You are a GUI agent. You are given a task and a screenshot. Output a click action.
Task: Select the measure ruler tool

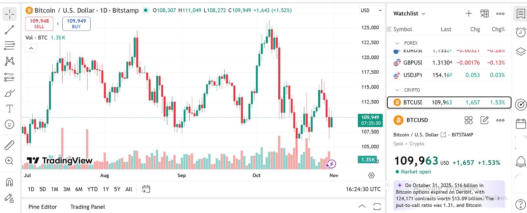pyautogui.click(x=9, y=145)
